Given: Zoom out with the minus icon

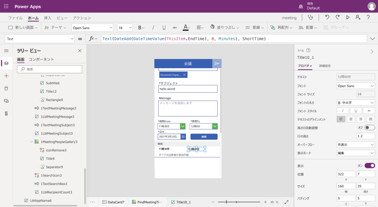Looking at the screenshot, I should tap(213, 202).
